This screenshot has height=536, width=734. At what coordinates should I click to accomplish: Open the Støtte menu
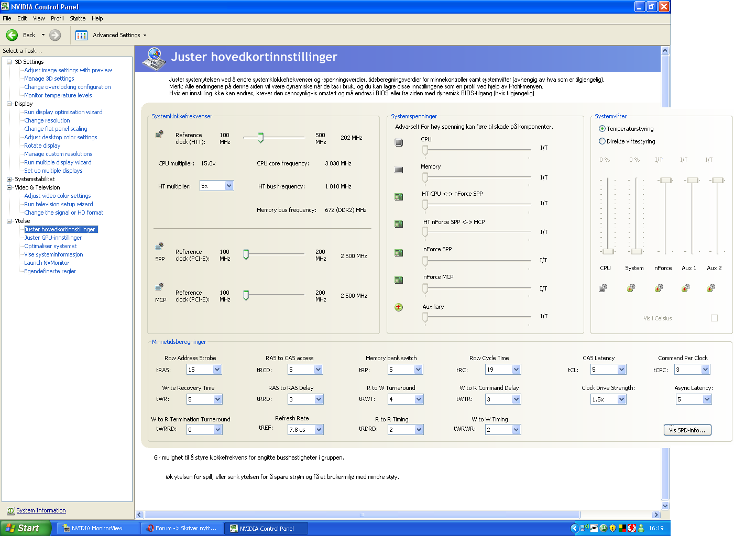pyautogui.click(x=78, y=18)
